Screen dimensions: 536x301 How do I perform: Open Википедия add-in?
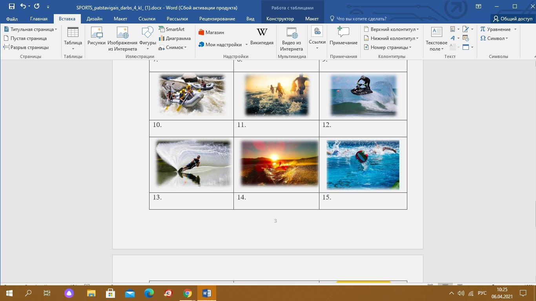[x=262, y=37]
